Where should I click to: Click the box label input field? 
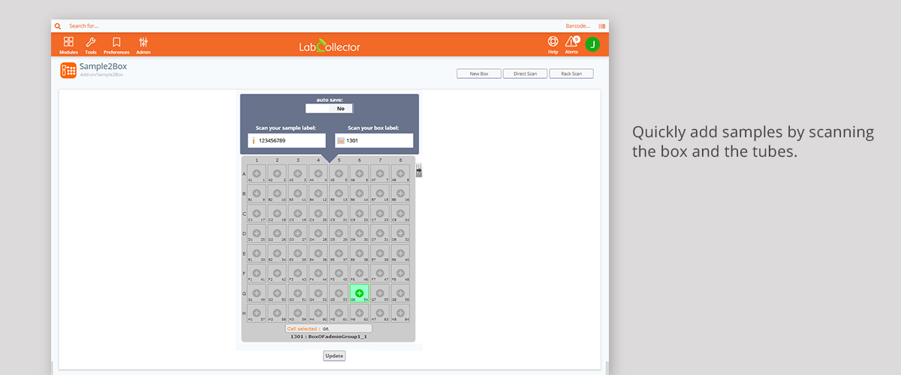[374, 140]
